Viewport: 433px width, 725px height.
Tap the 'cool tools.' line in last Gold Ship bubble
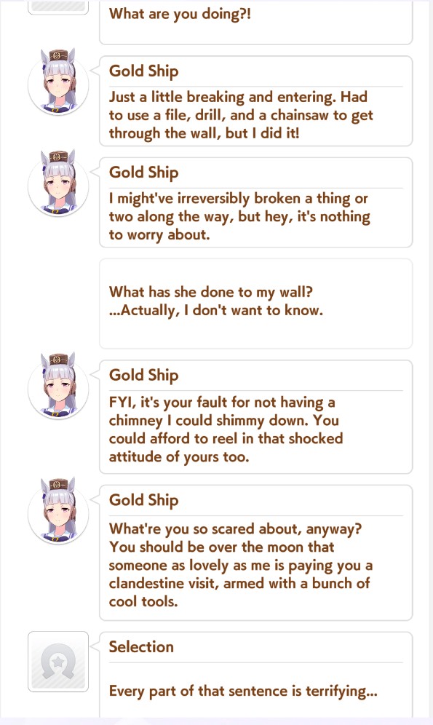coord(143,601)
